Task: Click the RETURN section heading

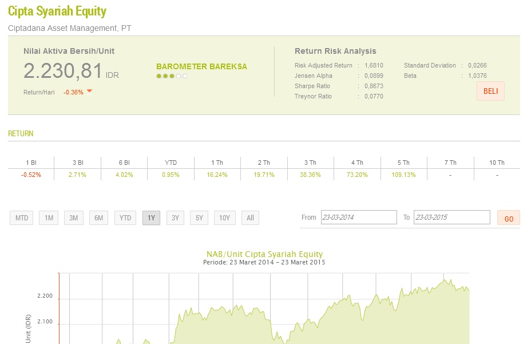Action: coord(21,133)
